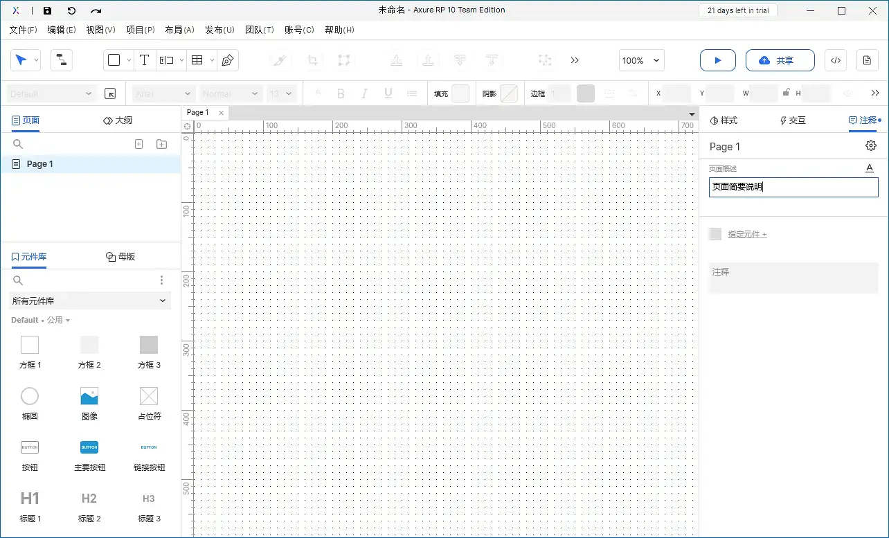Open the zoom level dropdown
This screenshot has height=538, width=889.
click(x=640, y=60)
